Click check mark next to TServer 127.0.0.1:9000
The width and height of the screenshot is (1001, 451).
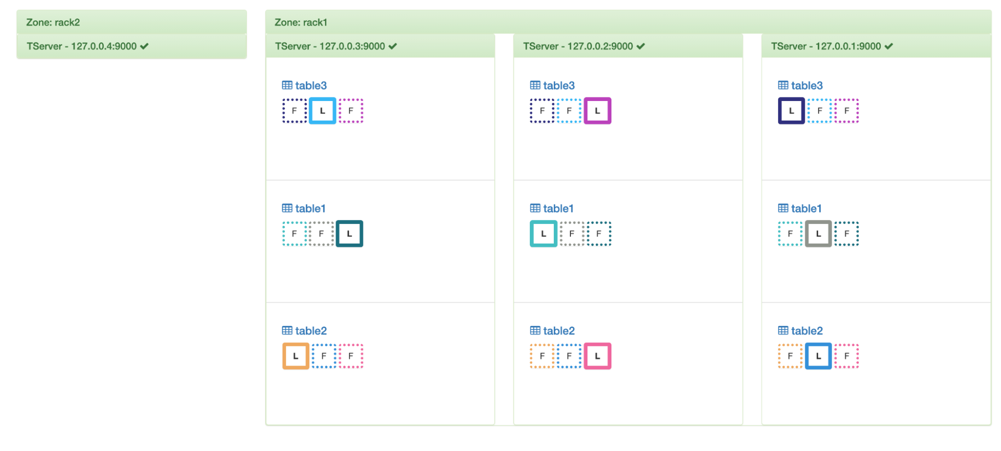[x=889, y=46]
